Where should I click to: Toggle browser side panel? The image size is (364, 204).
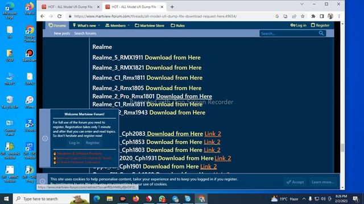click(322, 16)
